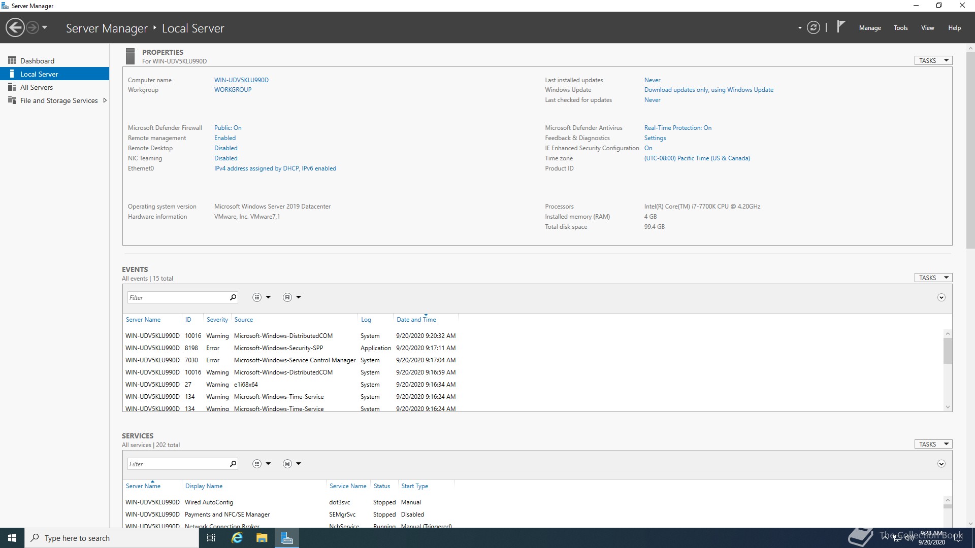Open the Services criteria list icon
The width and height of the screenshot is (975, 548).
tap(257, 464)
